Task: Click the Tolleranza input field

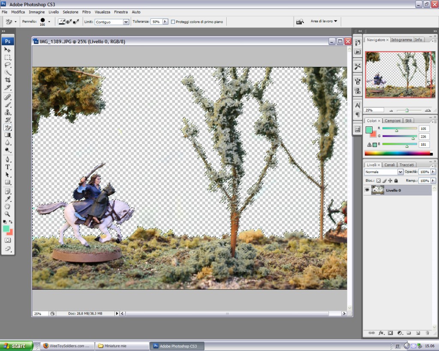Action: pos(157,22)
